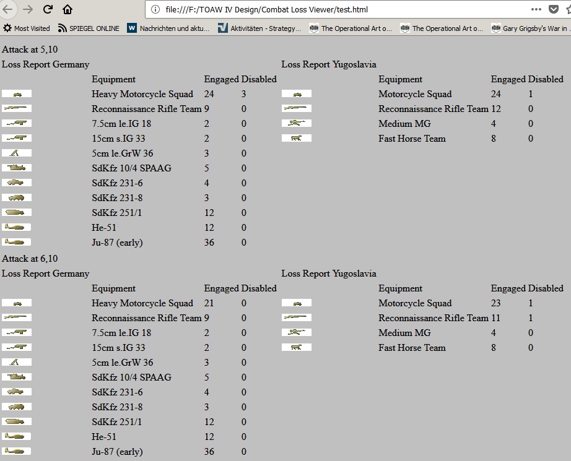Viewport: 571px width, 461px height.
Task: Click the SdKfz 10/4 SPAAG icon, Attack 5,10
Action: 17,168
